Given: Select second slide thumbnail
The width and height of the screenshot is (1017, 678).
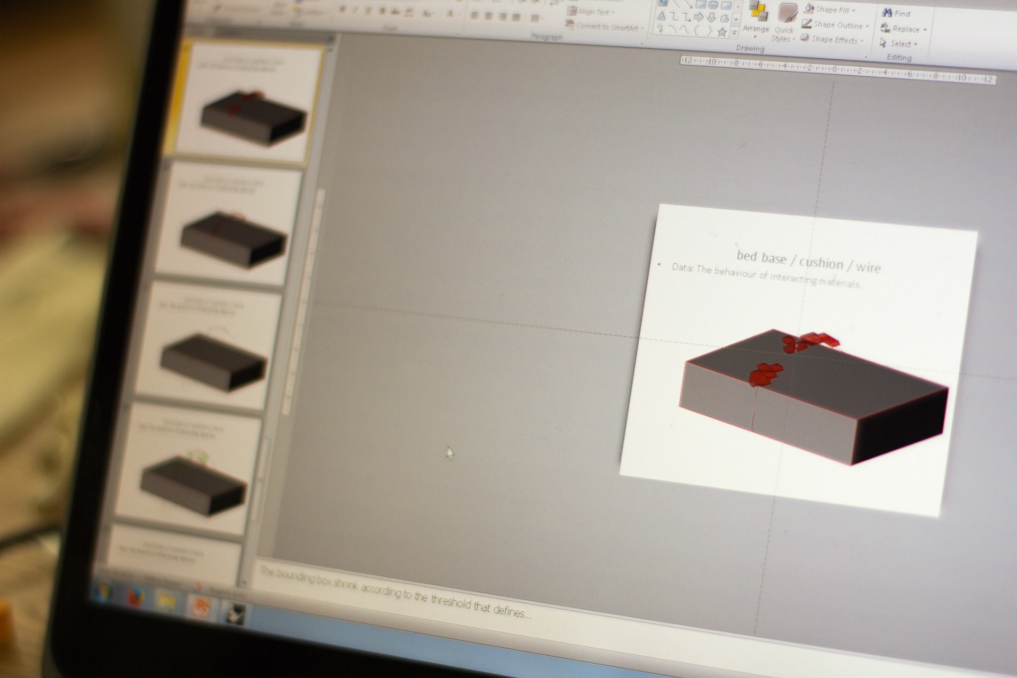Looking at the screenshot, I should point(229,225).
